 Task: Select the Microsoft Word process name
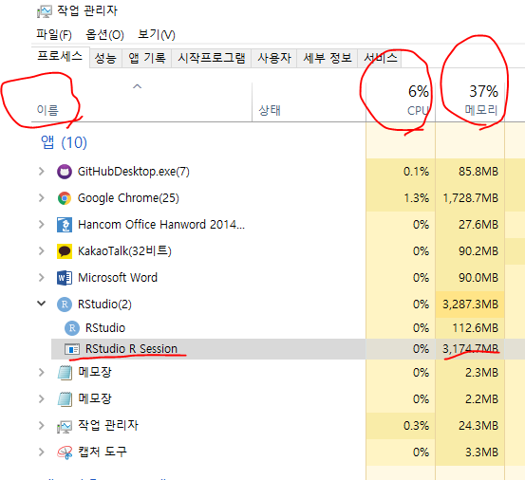118,278
